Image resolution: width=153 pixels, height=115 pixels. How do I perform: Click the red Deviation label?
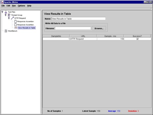(x=132, y=111)
